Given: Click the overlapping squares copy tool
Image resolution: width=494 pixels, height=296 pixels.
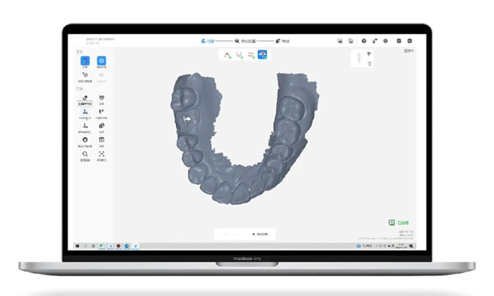Looking at the screenshot, I should (102, 126).
